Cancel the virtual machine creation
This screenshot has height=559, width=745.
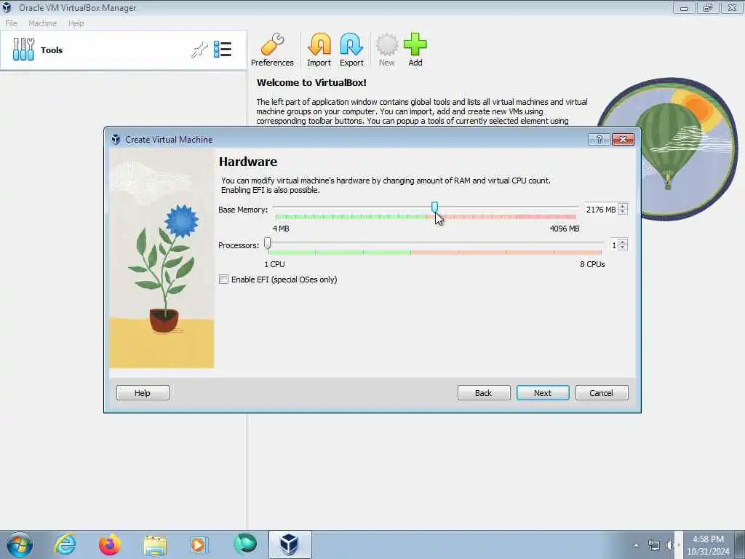click(x=602, y=392)
